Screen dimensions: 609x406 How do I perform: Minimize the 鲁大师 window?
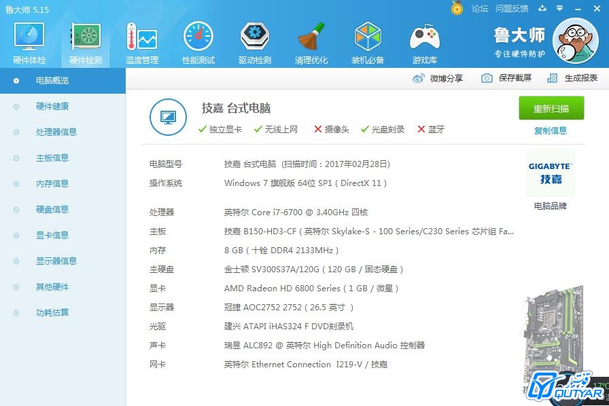578,9
